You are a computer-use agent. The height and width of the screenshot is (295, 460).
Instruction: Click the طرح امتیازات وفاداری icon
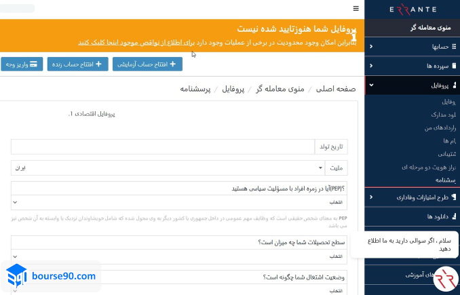click(454, 197)
